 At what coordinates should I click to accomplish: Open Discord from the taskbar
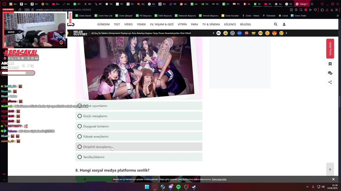point(171,187)
